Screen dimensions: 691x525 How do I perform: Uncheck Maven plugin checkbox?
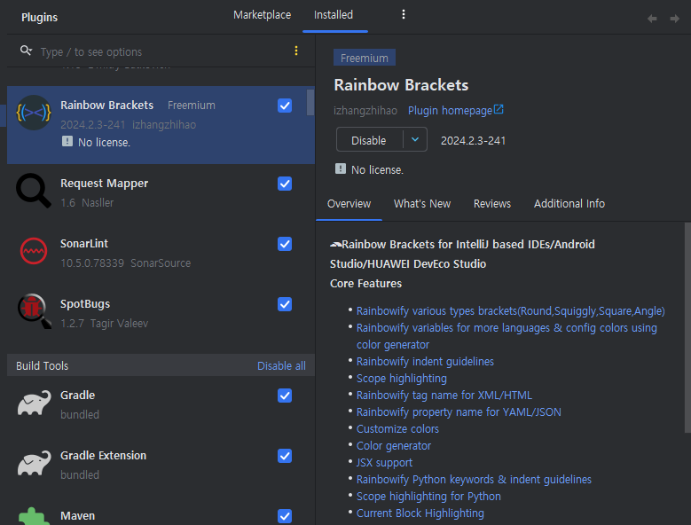285,516
